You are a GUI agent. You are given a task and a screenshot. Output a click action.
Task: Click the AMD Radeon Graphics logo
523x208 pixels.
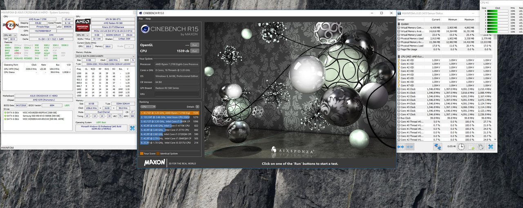tap(83, 25)
